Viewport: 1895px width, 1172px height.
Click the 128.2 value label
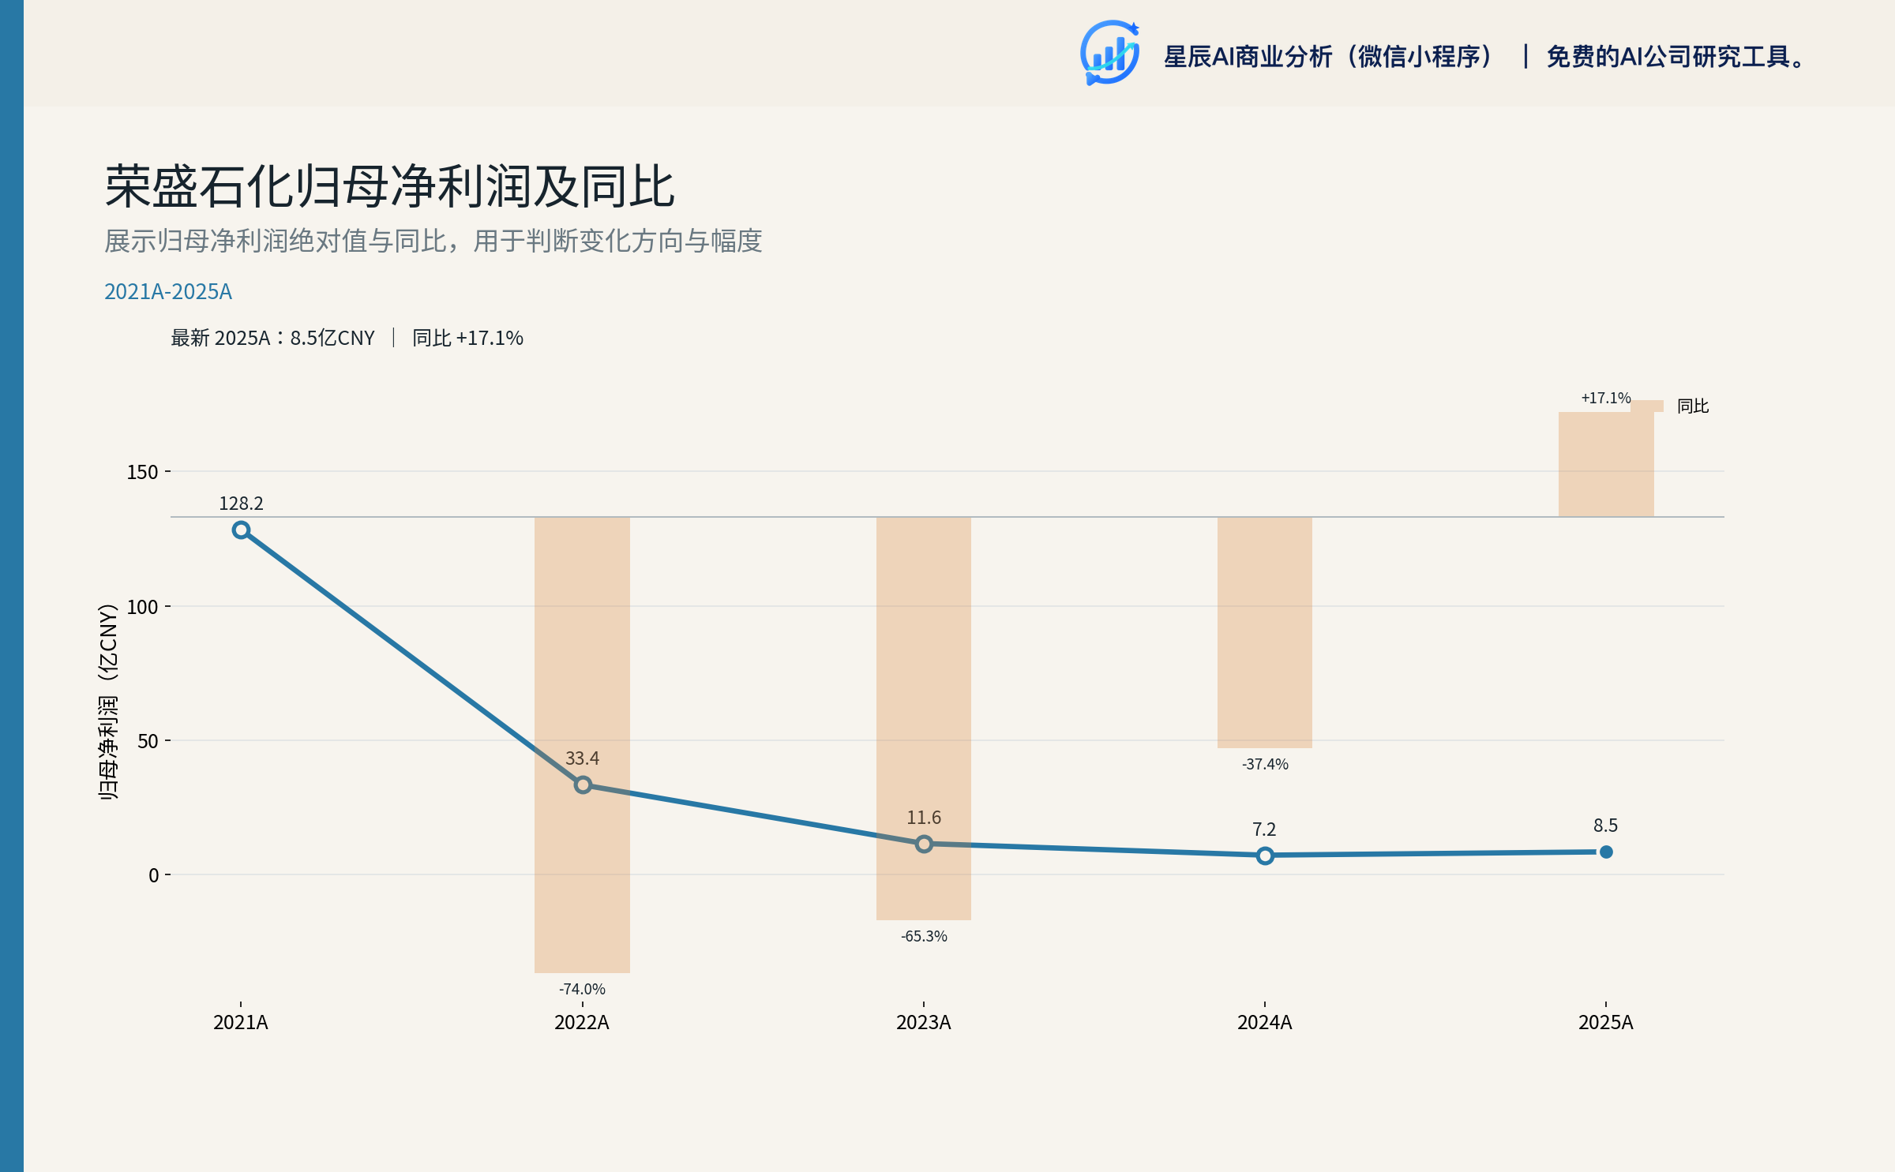[x=241, y=504]
